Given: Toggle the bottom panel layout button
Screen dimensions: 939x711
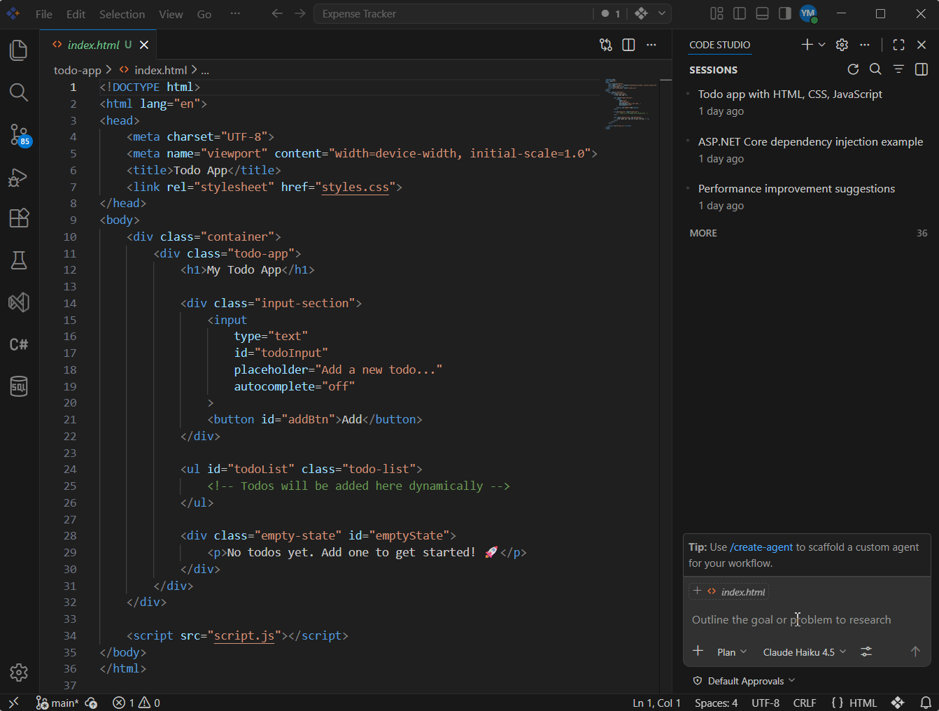Looking at the screenshot, I should (x=763, y=13).
